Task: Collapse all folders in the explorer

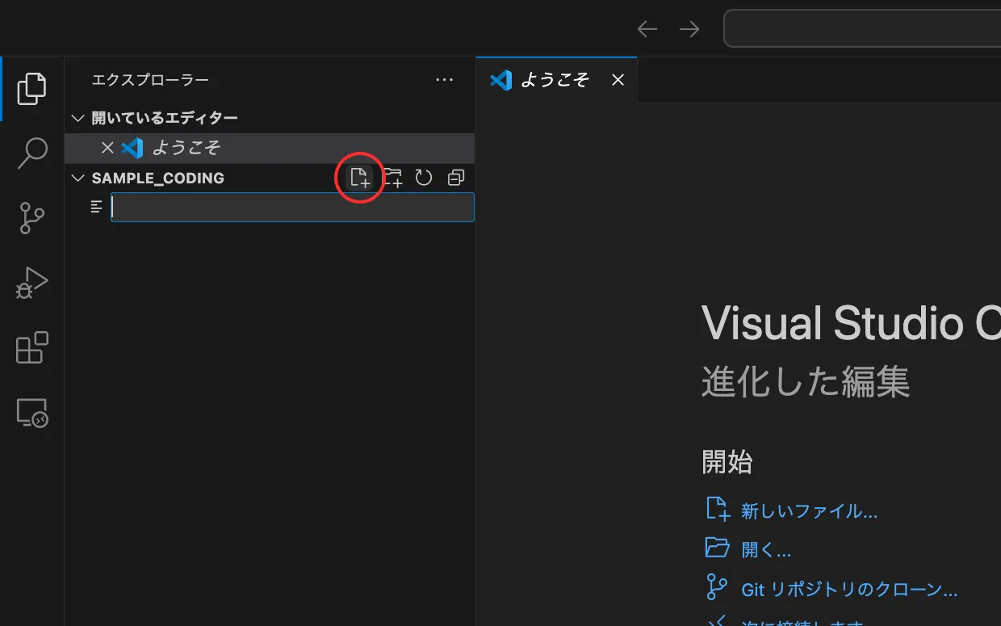Action: coord(456,178)
